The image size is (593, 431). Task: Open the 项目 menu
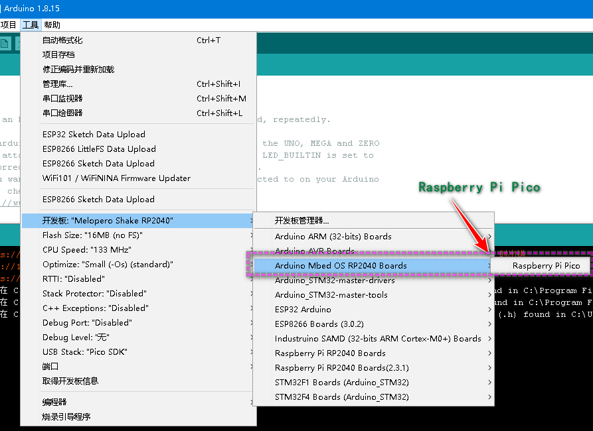9,25
